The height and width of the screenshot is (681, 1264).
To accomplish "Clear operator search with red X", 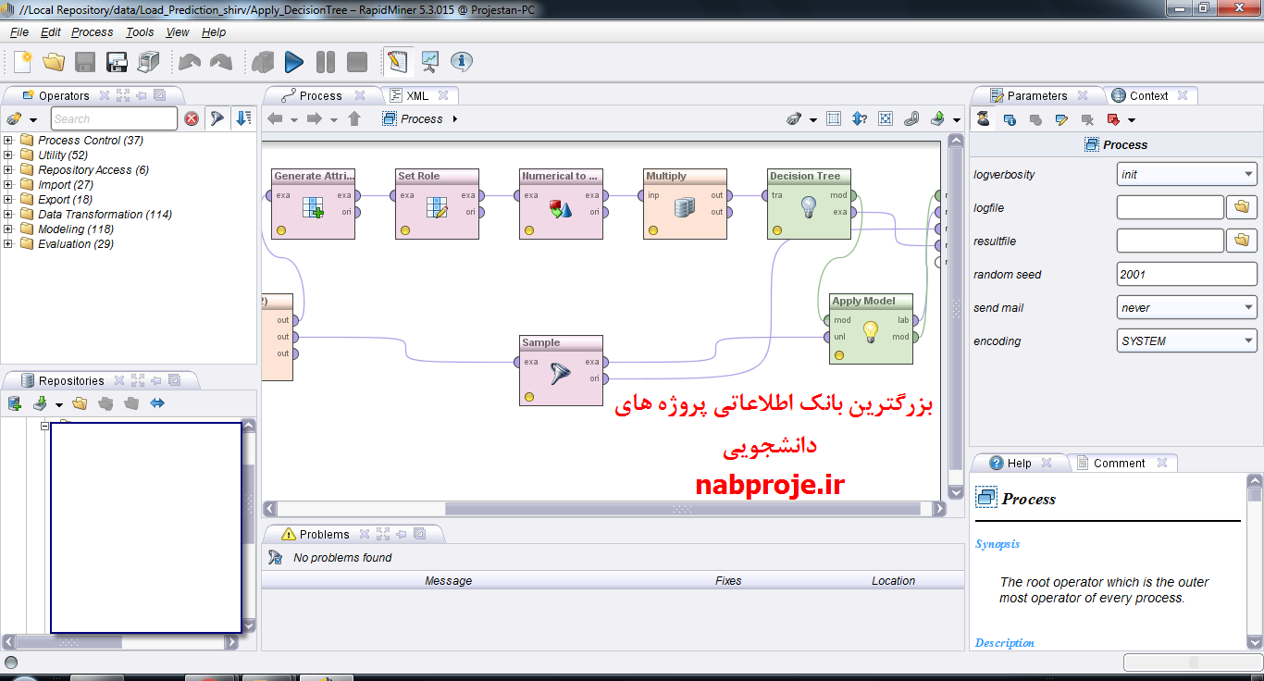I will coord(192,118).
